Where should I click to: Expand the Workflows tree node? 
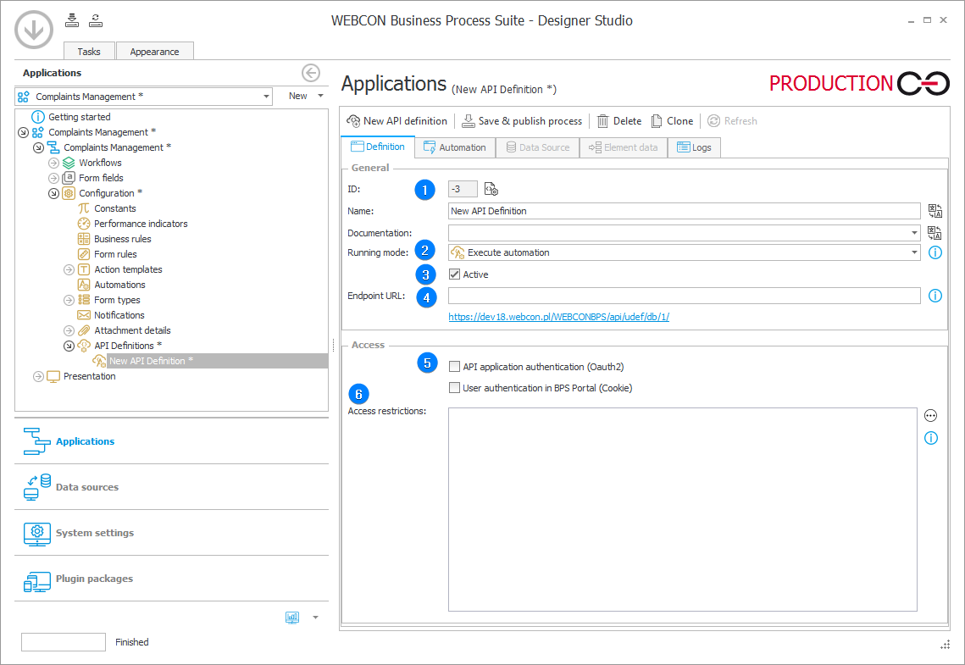point(53,163)
